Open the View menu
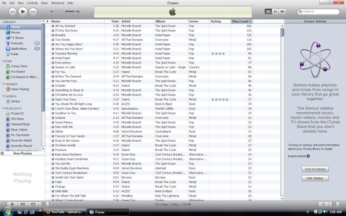The image size is (346, 216). [20, 3]
